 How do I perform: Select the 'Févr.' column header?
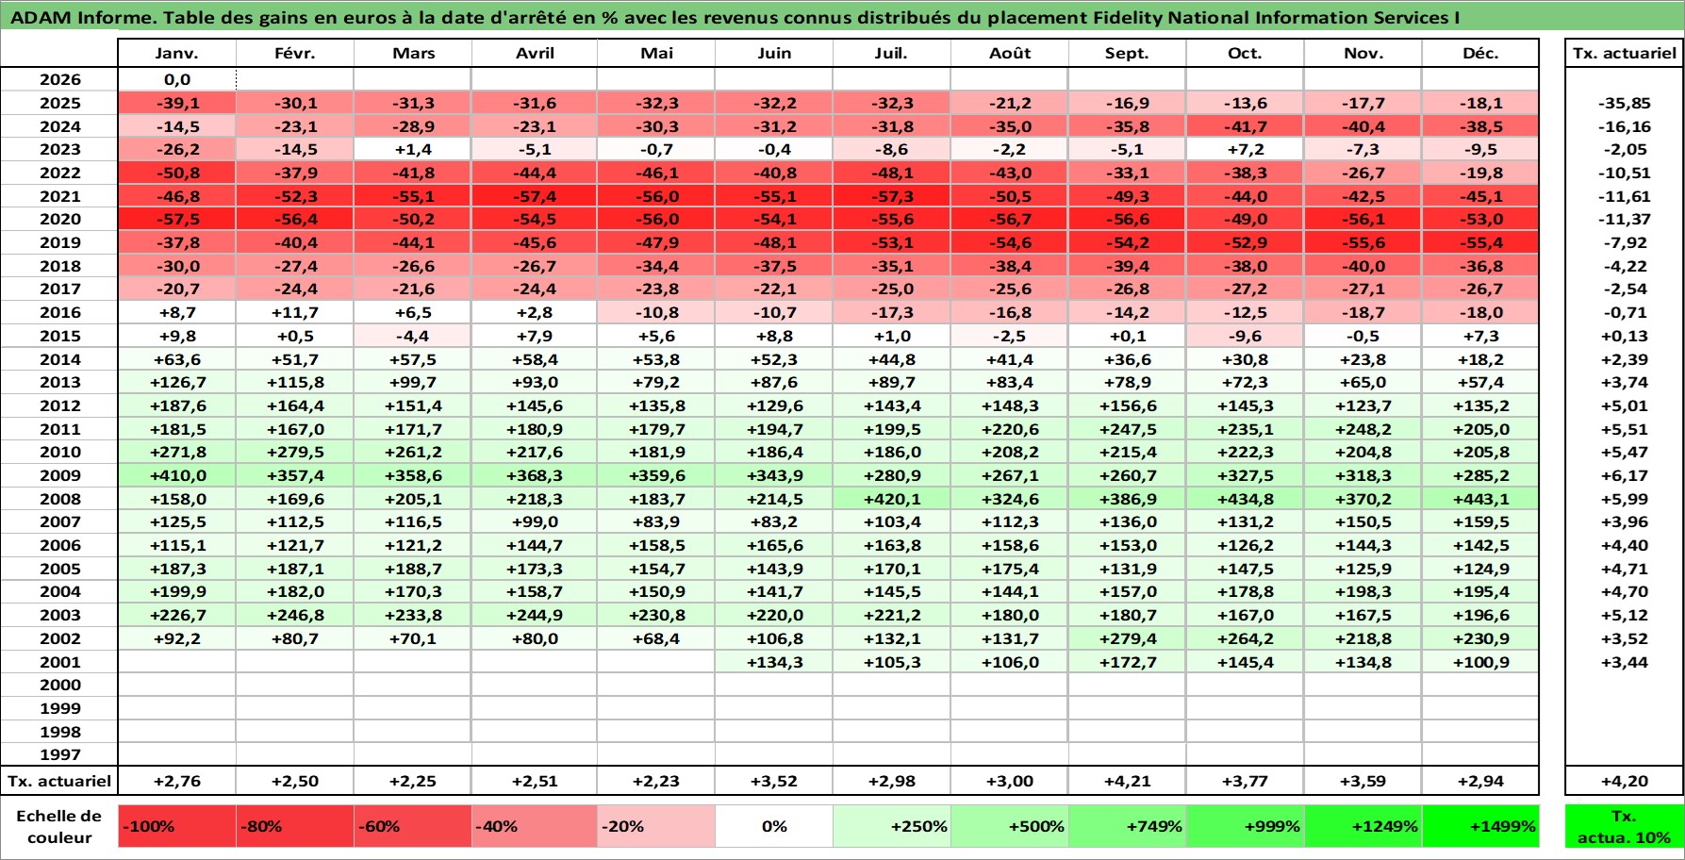pyautogui.click(x=294, y=53)
